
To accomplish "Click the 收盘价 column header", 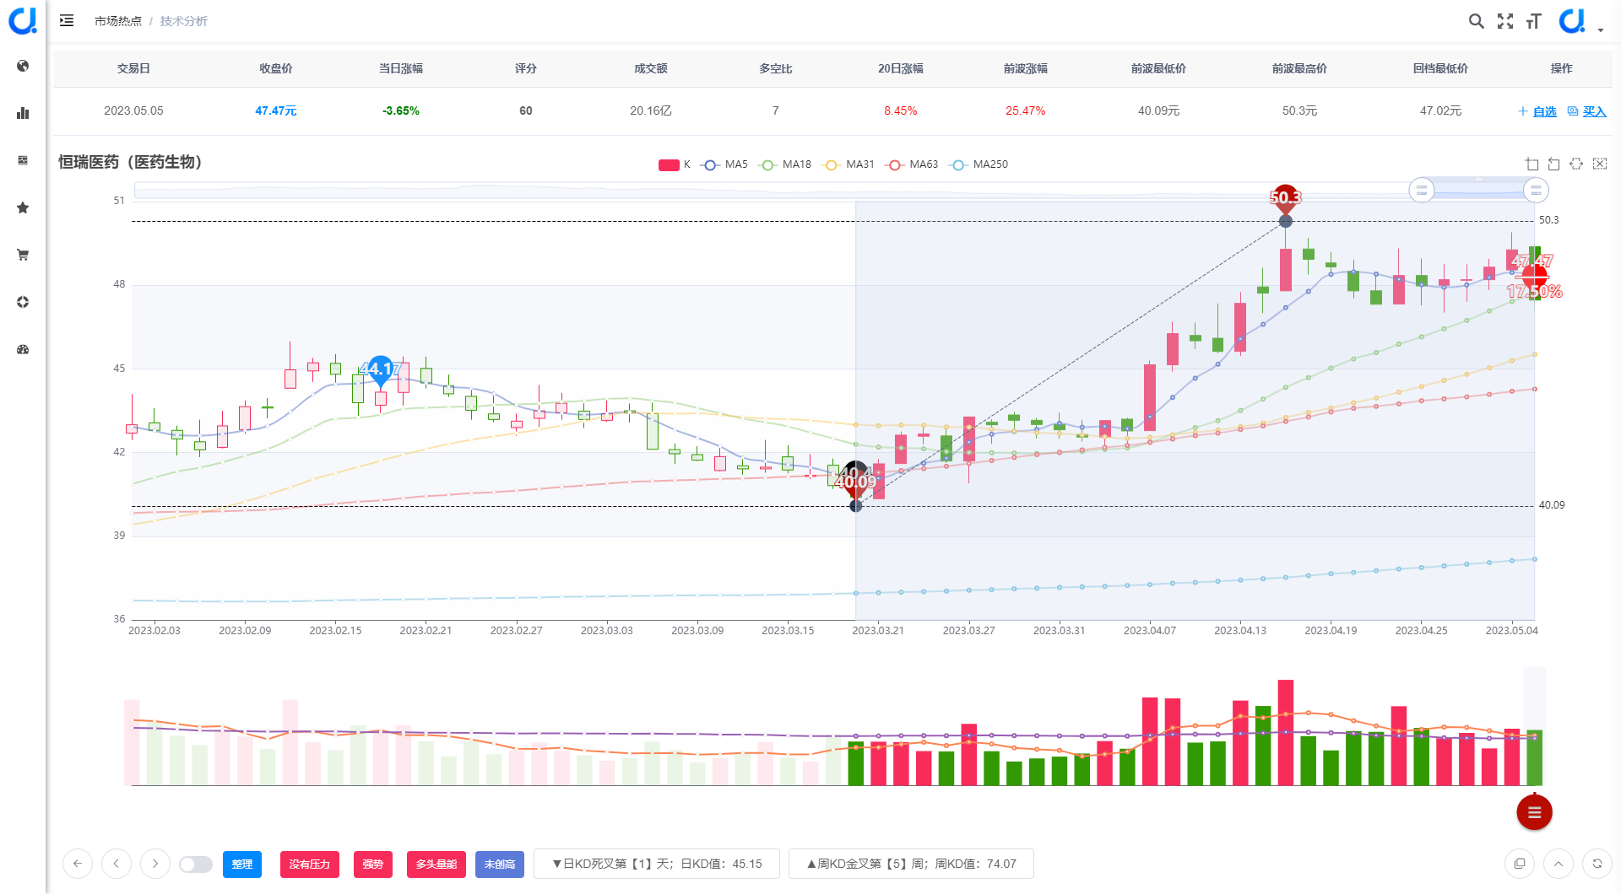I will coord(276,68).
